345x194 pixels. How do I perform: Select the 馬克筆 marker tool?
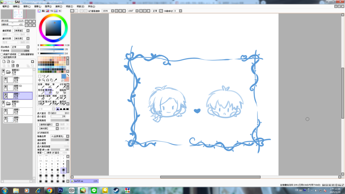(x=41, y=92)
